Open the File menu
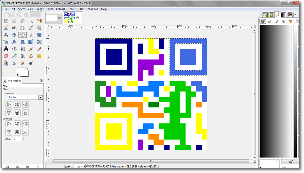Screen dimensions: 304x173 (x=5, y=9)
